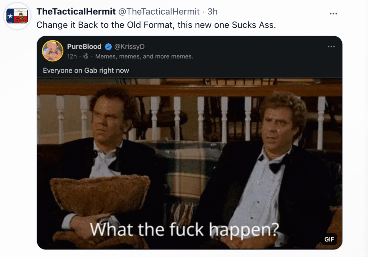This screenshot has height=257, width=368.
Task: Open the @KrissyD handle
Action: coord(129,46)
